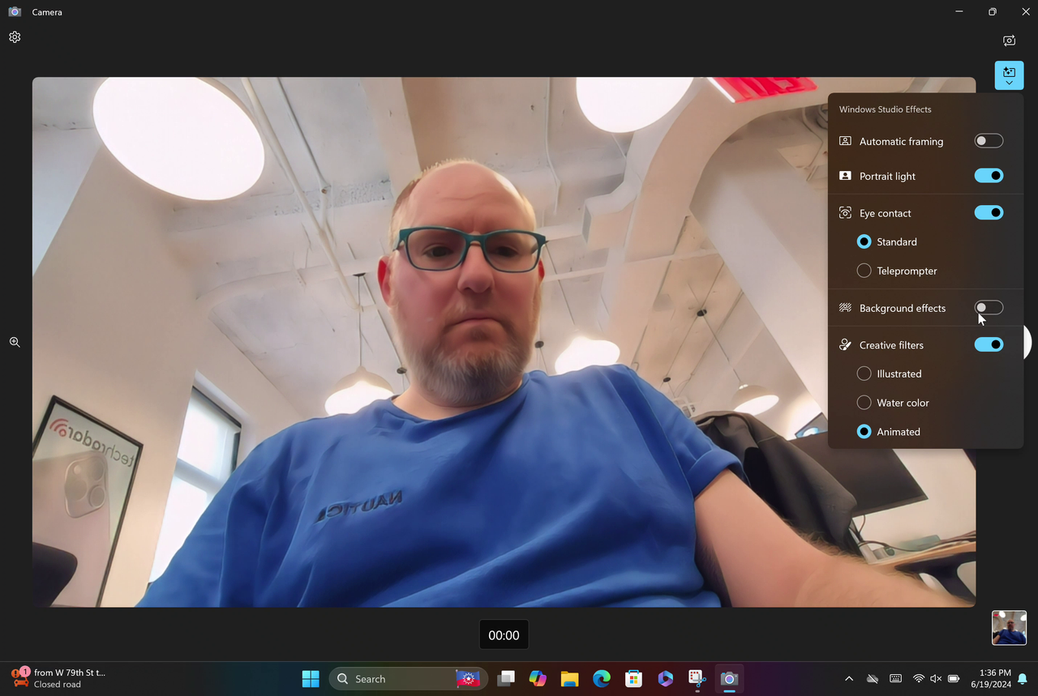Disable the Eye contact toggle
Viewport: 1038px width, 696px height.
pyautogui.click(x=989, y=212)
